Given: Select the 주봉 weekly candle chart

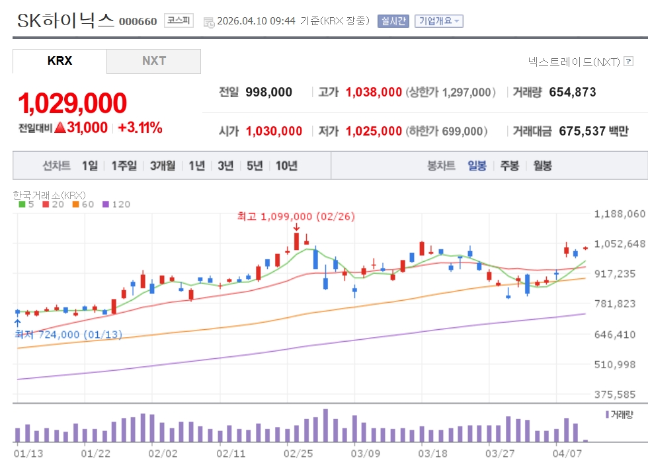Looking at the screenshot, I should (x=509, y=165).
